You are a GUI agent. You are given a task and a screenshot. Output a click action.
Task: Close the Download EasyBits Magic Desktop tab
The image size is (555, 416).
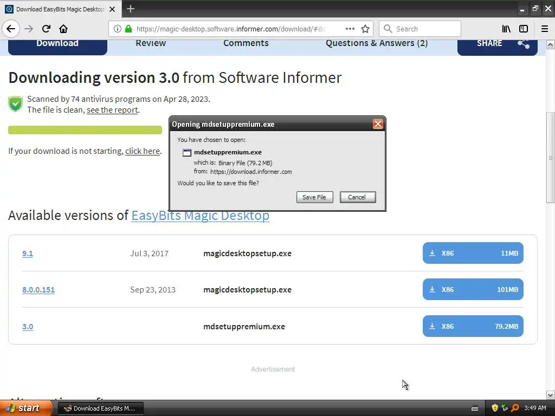point(112,9)
